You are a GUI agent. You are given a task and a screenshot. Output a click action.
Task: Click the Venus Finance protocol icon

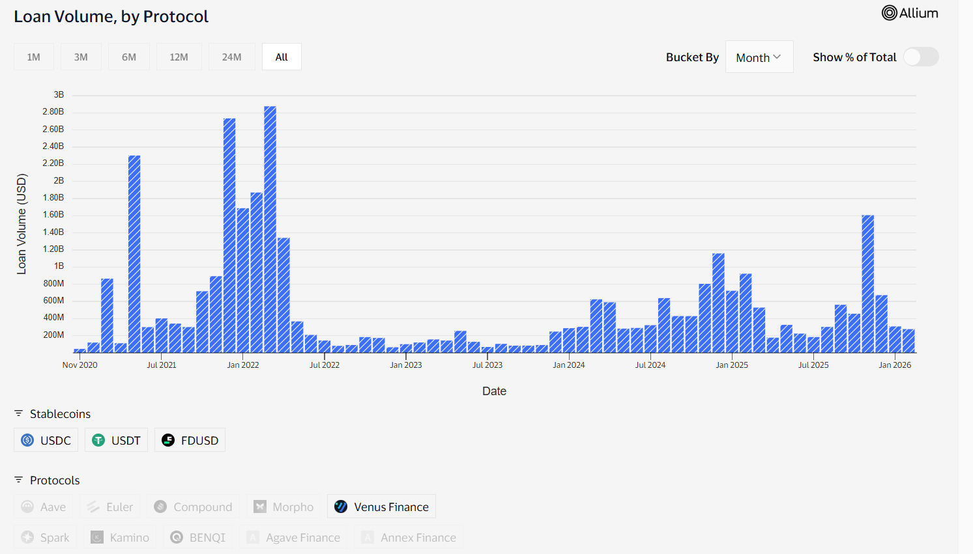click(340, 506)
